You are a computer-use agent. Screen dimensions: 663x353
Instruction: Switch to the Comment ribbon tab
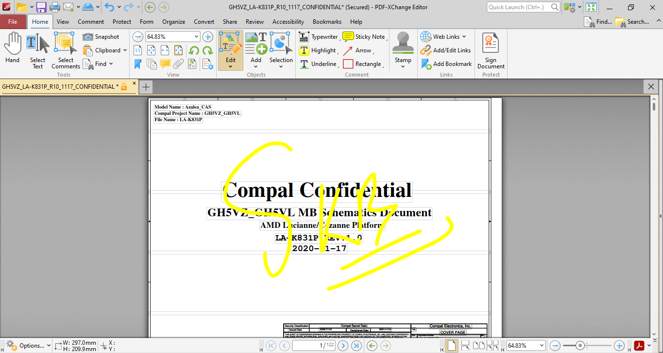(91, 22)
